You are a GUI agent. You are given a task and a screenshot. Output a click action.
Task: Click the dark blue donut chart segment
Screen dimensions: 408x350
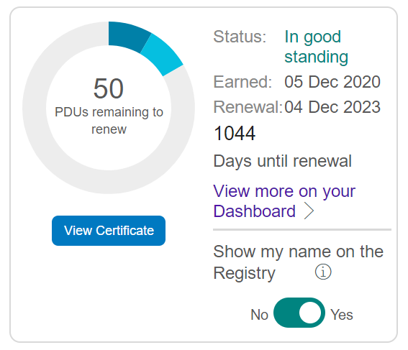click(127, 37)
